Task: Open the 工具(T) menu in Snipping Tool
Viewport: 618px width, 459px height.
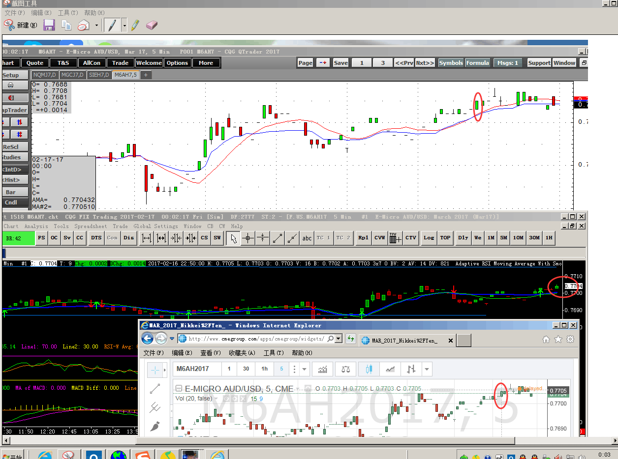Action: pos(68,13)
